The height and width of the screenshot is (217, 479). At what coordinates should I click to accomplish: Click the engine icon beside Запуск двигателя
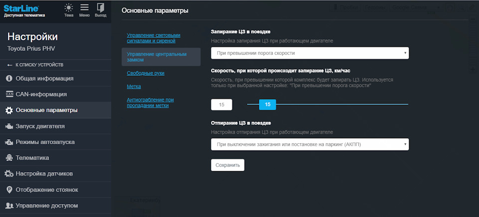tap(9, 126)
